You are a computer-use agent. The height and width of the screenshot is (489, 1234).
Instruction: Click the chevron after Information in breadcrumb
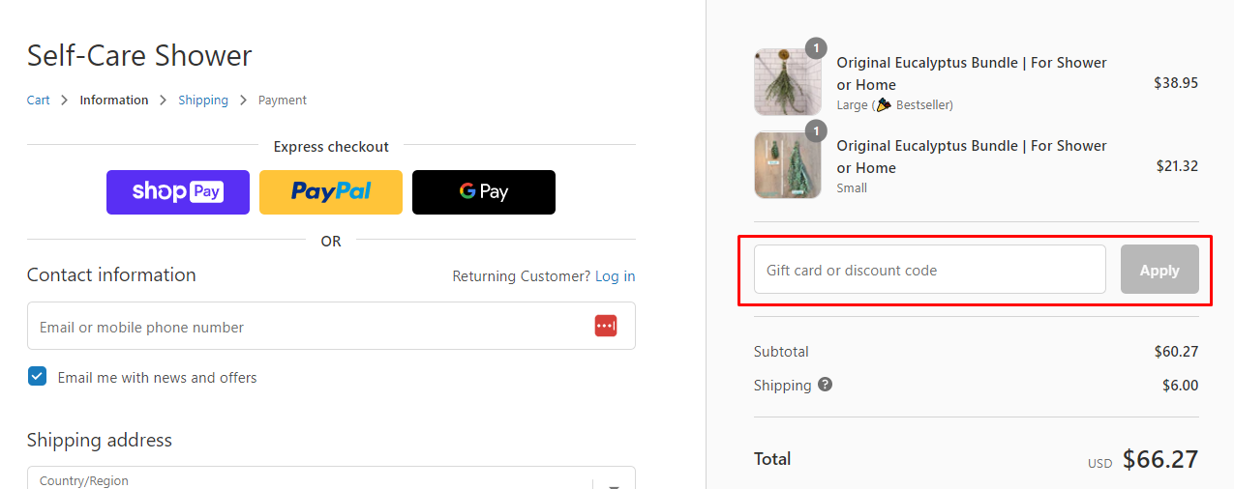coord(164,101)
